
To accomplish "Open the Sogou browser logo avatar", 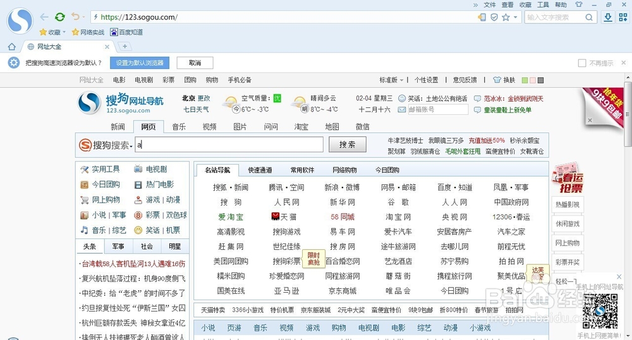I will 20,20.
